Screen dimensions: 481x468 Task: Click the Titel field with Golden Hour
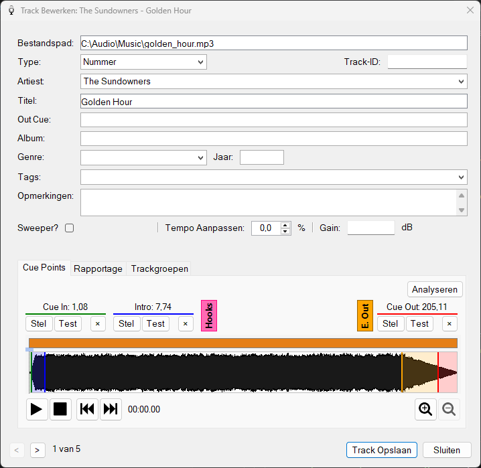273,102
